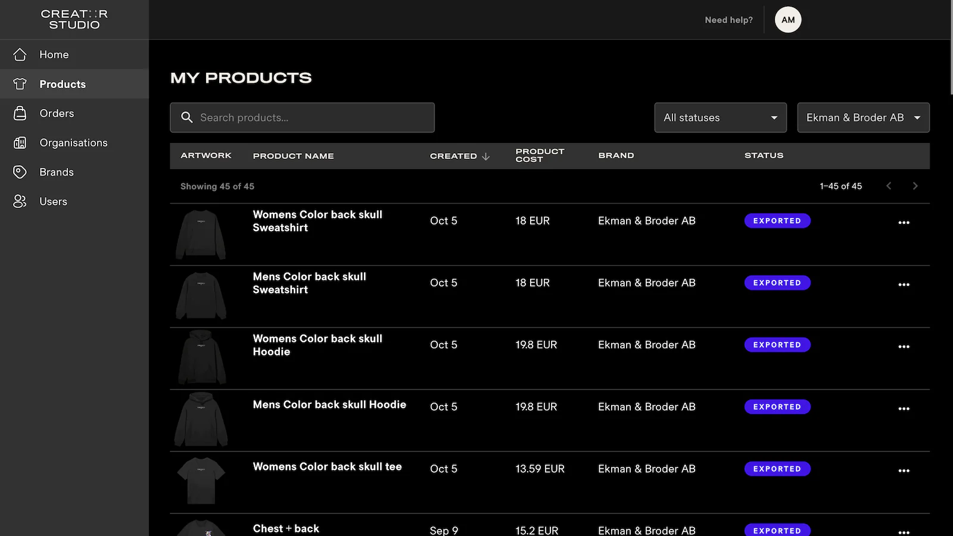Screen dimensions: 953x536
Task: Click the My Products heading
Action: click(241, 78)
